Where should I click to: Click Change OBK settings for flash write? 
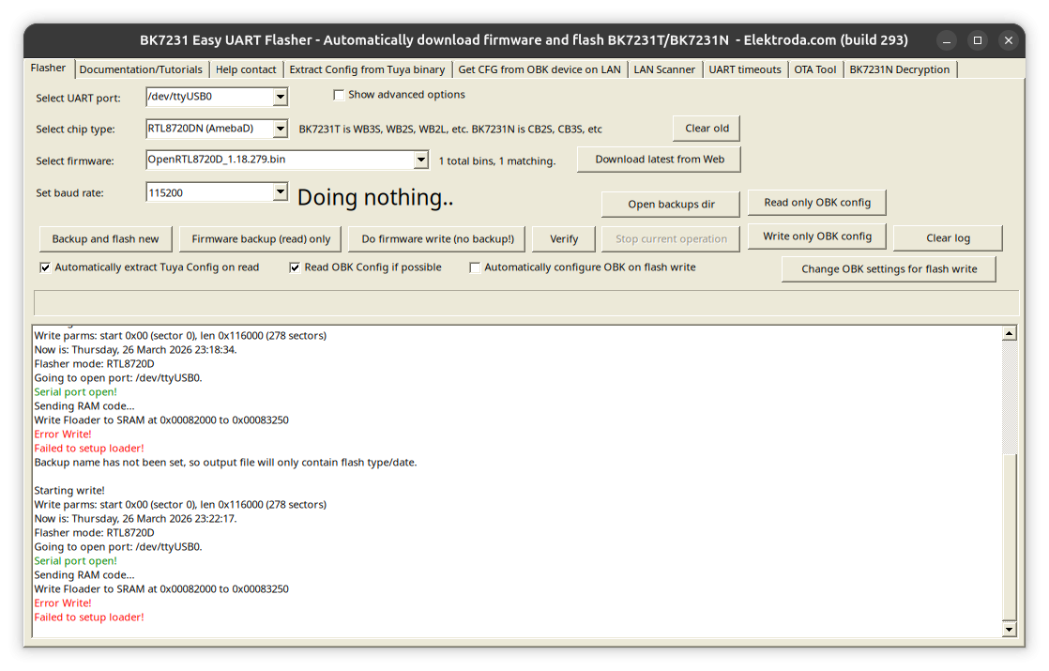889,269
